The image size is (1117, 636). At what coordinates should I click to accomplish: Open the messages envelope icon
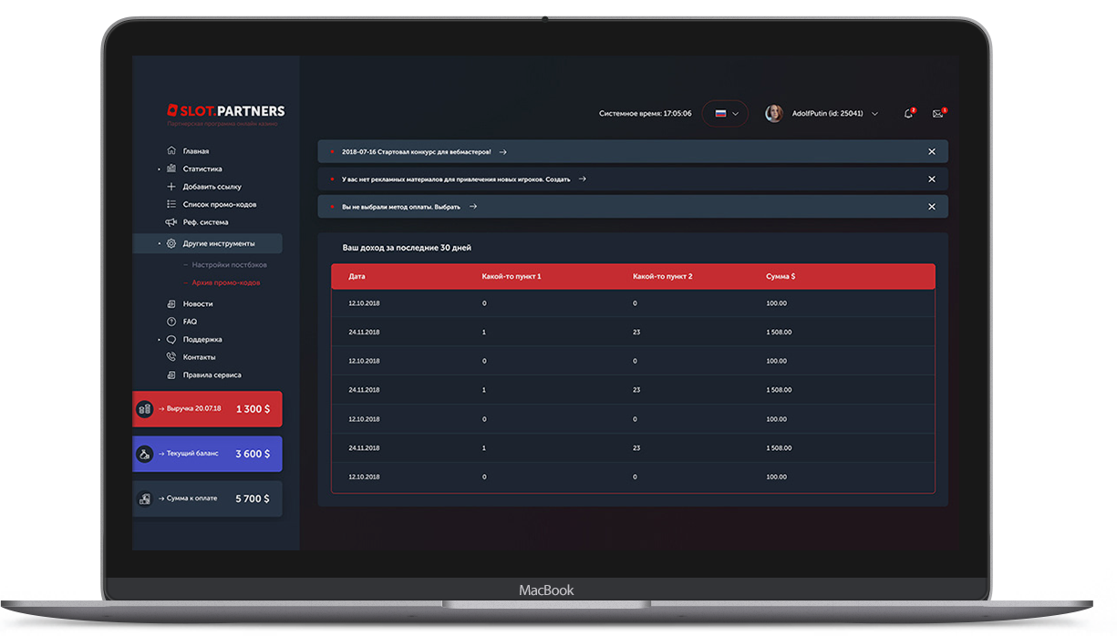(x=937, y=114)
